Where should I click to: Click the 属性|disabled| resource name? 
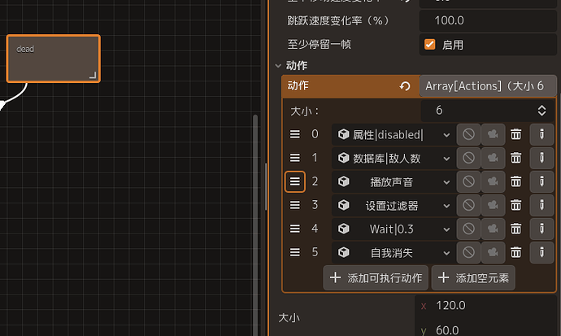coord(388,134)
